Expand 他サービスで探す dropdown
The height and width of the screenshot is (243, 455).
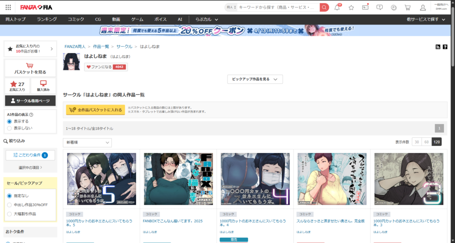(426, 20)
